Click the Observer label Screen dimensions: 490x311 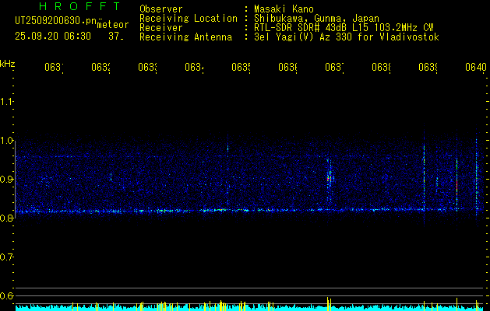click(x=161, y=9)
